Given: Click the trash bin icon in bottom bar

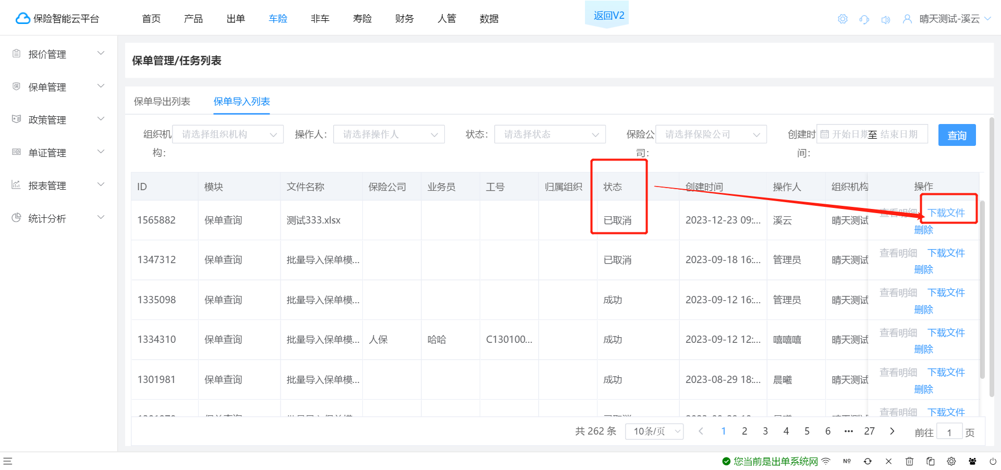Looking at the screenshot, I should click(x=909, y=461).
